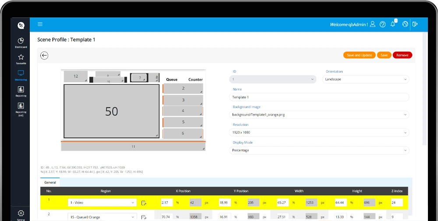Open the hamburger menu in top bar
The image size is (438, 221).
(x=40, y=24)
